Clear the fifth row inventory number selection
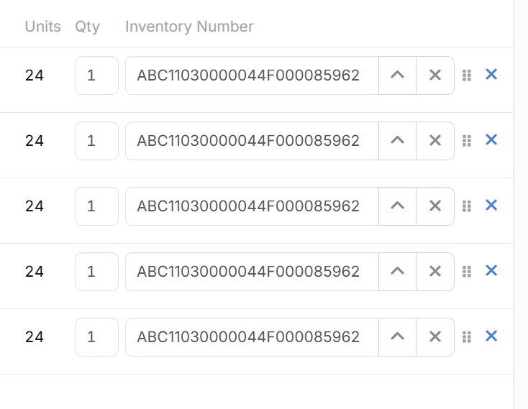This screenshot has width=528, height=409. pos(435,337)
